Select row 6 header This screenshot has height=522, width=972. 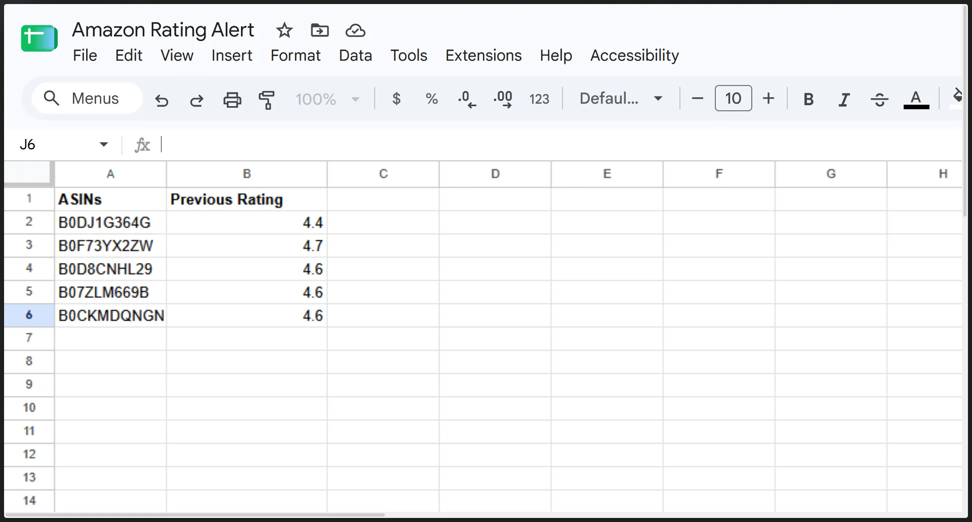[x=29, y=315]
